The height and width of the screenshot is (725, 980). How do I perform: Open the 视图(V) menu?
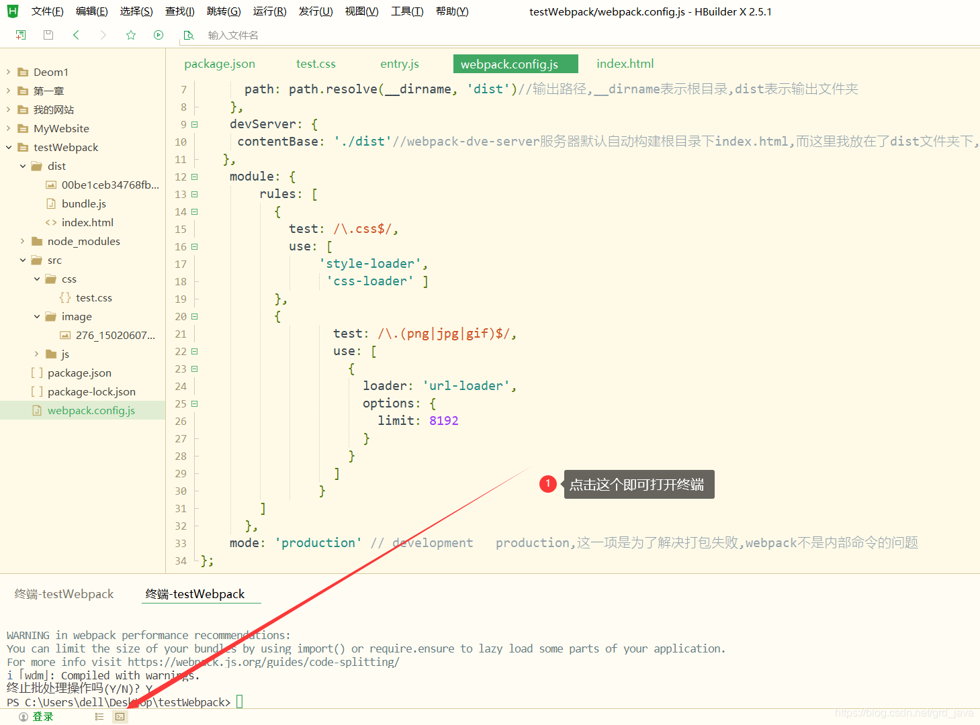click(x=361, y=11)
